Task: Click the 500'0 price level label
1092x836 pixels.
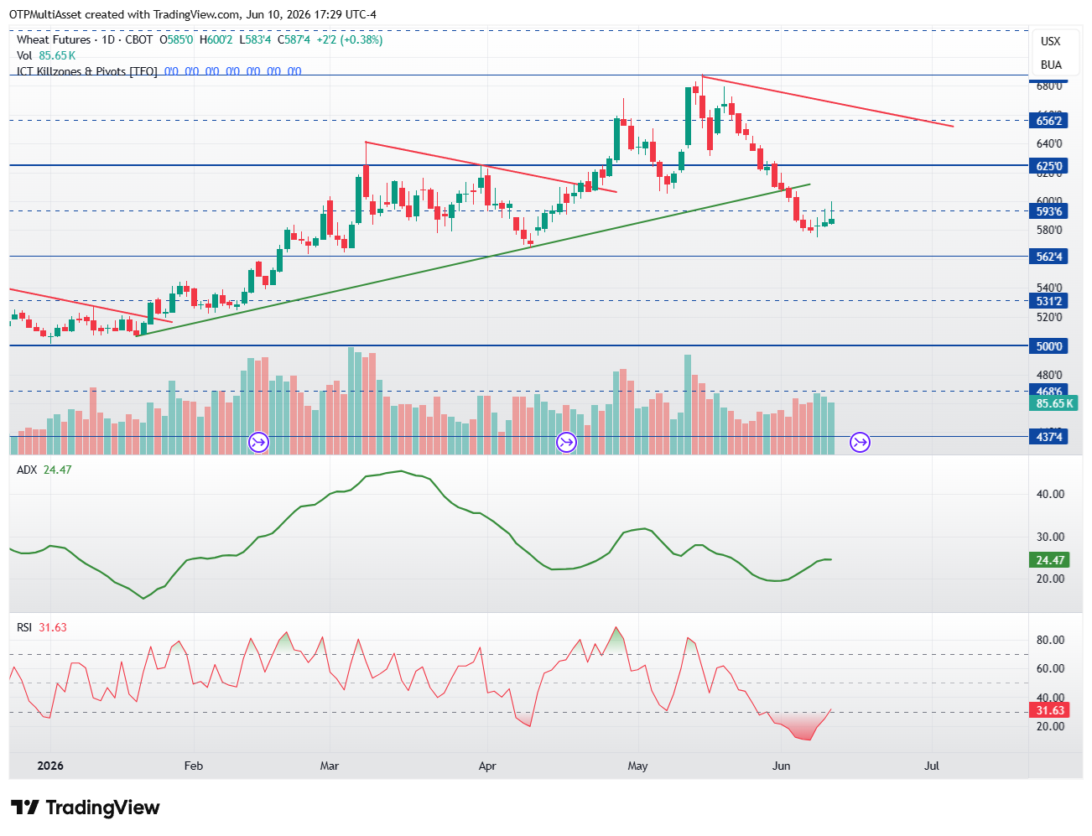Action: (x=1048, y=346)
